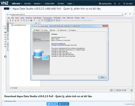This screenshot has width=135, height=106.
Task: Open the Automate menu
Action: (29, 18)
